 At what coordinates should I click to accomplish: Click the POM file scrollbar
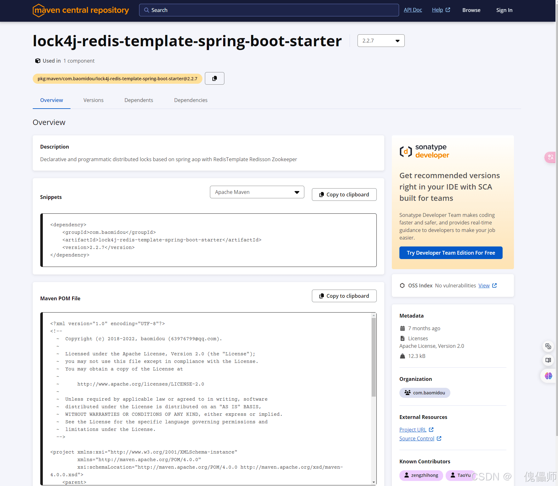point(374,356)
